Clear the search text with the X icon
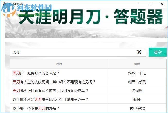168x113 pixels. (139, 52)
